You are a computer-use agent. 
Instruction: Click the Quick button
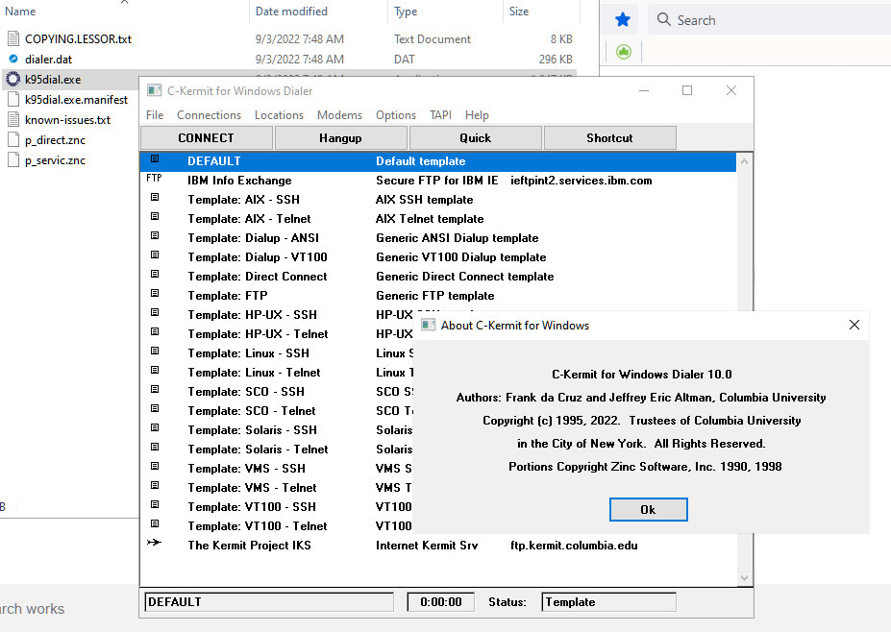(475, 138)
